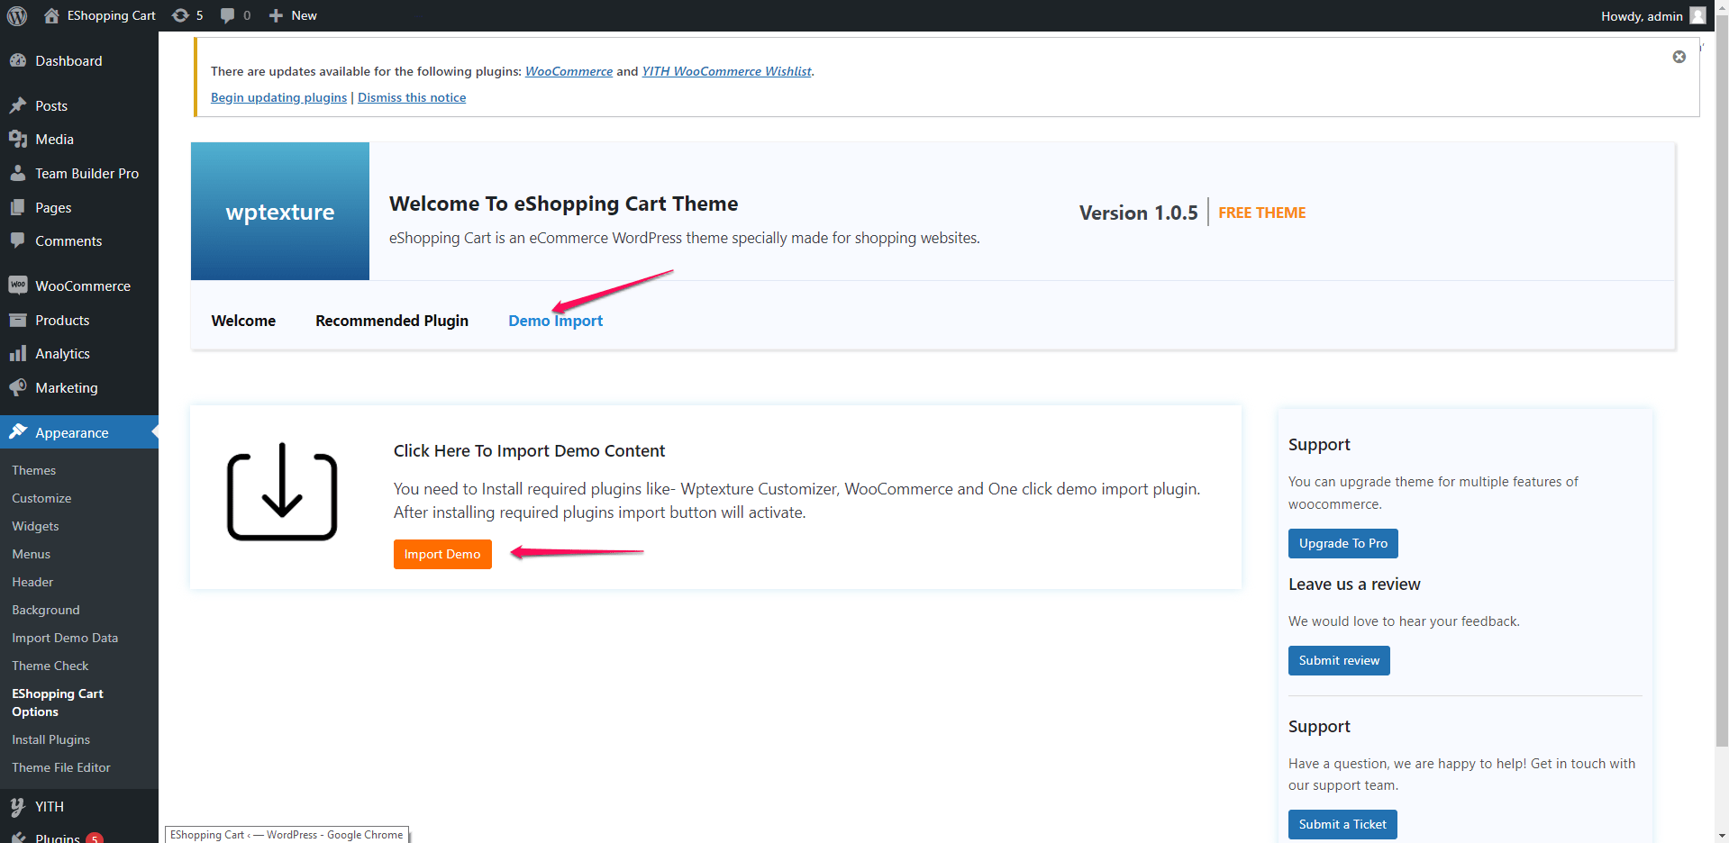Click the Submit review button
The image size is (1729, 843).
click(x=1339, y=660)
